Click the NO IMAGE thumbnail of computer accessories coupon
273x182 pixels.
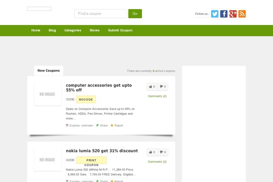point(48,94)
